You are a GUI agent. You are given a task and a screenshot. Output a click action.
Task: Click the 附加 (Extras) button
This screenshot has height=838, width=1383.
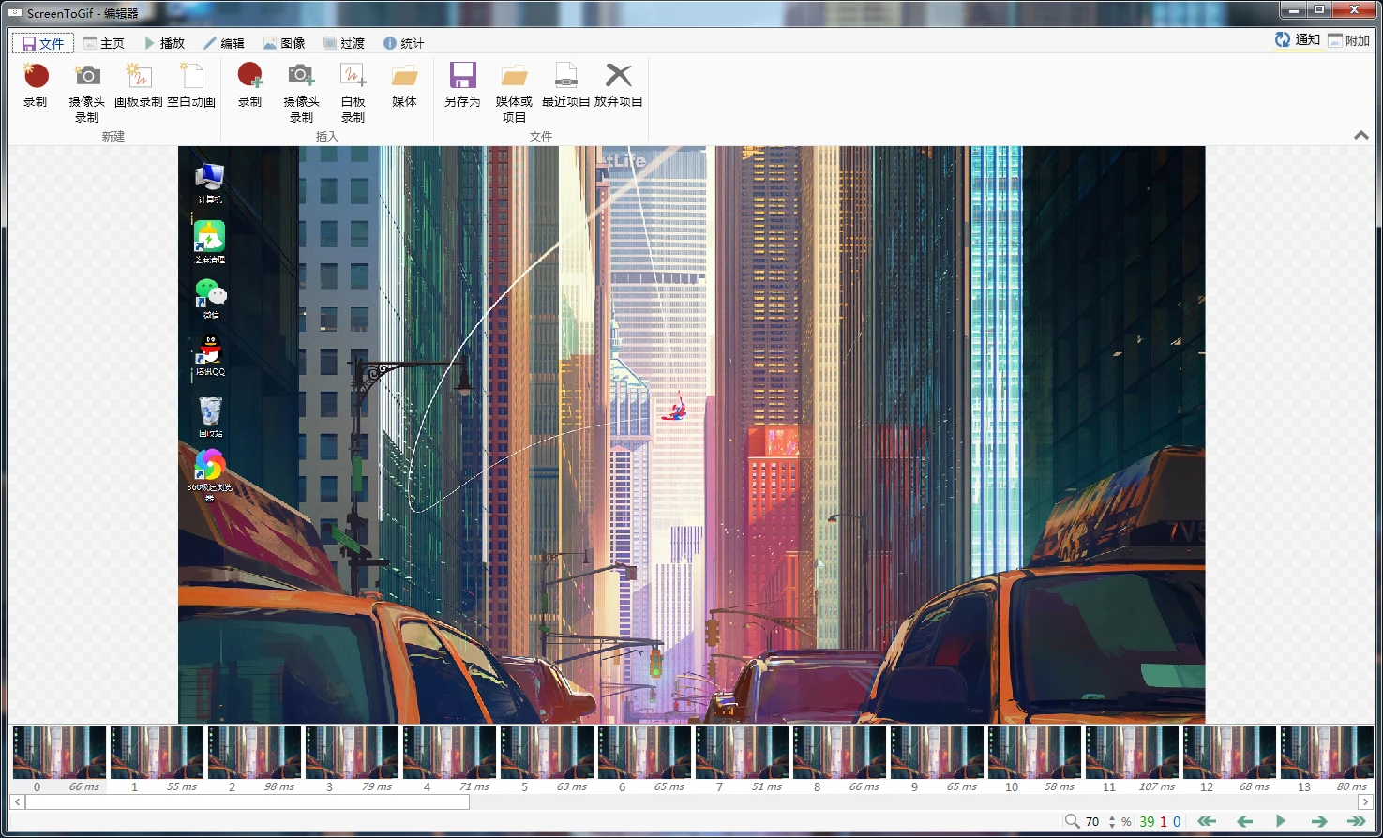tap(1348, 40)
